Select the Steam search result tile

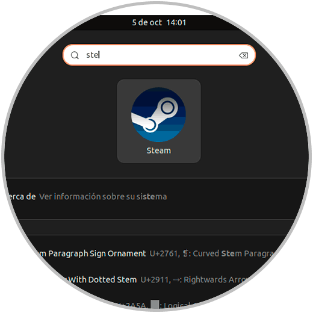click(159, 121)
